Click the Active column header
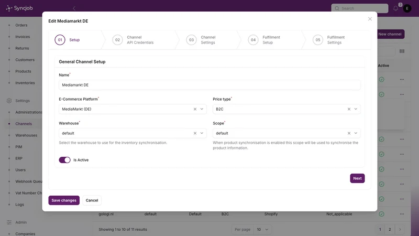 click(383, 66)
